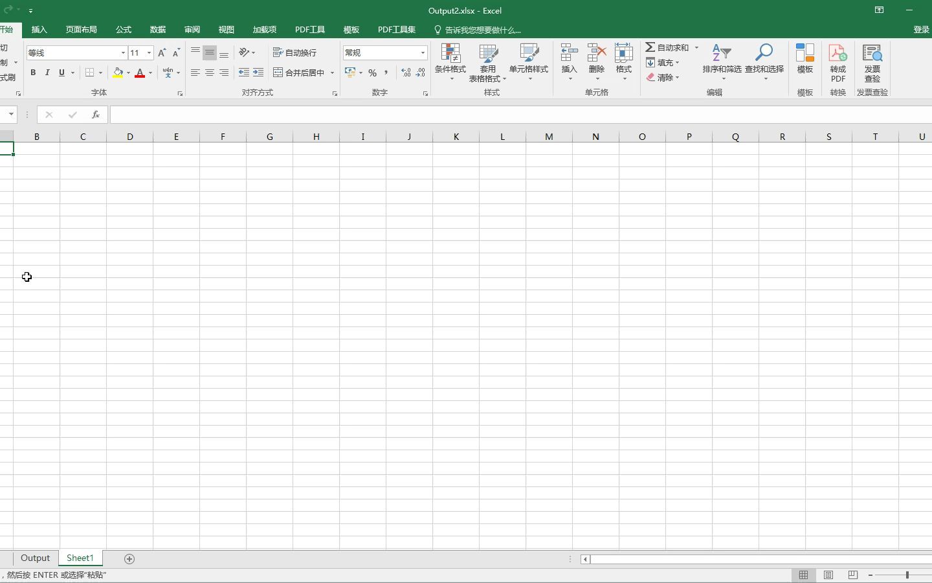Screen dimensions: 932x583
Task: Toggle underline formatting
Action: click(61, 73)
